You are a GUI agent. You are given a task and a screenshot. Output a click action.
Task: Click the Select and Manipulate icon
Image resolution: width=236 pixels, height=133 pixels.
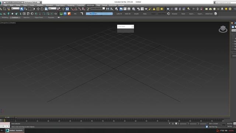(x=63, y=9)
